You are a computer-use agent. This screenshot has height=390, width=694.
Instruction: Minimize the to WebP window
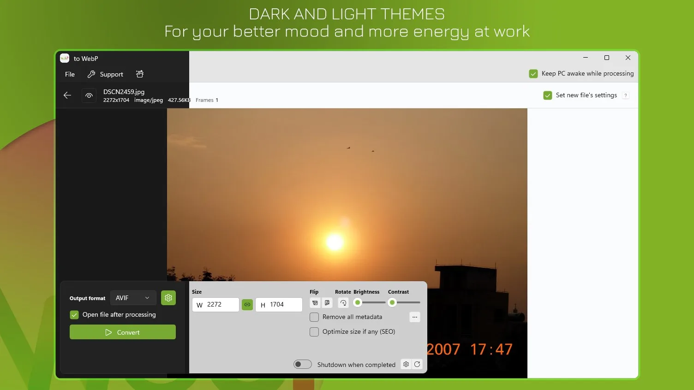coord(586,58)
